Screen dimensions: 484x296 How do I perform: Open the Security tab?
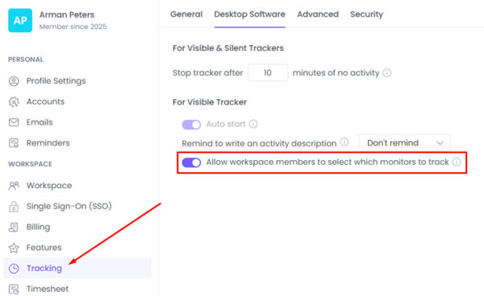pyautogui.click(x=366, y=14)
